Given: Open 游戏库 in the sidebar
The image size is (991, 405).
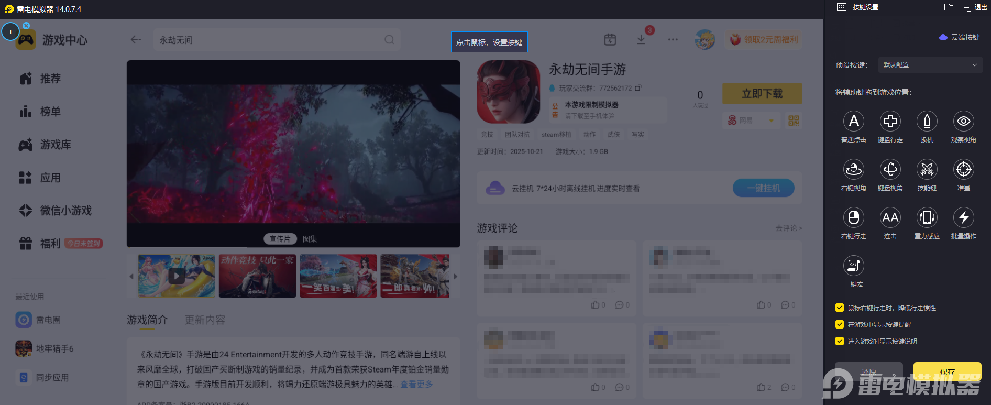Looking at the screenshot, I should pos(45,145).
